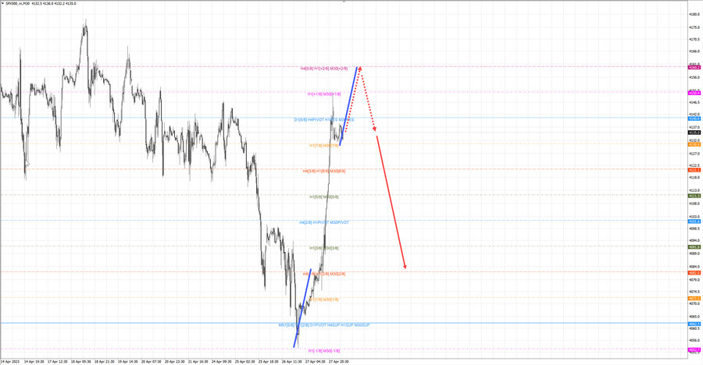Click the 4056.0 price axis value
The width and height of the screenshot is (703, 365).
(x=694, y=340)
